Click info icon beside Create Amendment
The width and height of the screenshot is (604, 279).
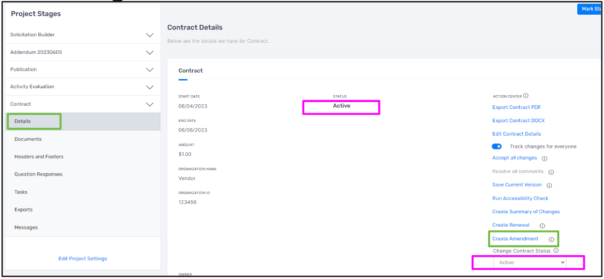click(x=551, y=239)
